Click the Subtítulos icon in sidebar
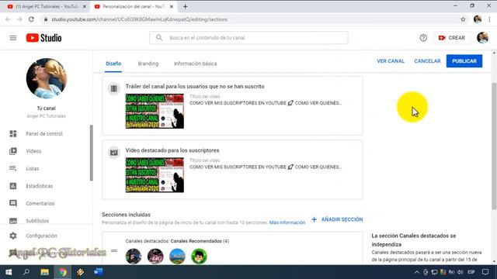 [13, 220]
